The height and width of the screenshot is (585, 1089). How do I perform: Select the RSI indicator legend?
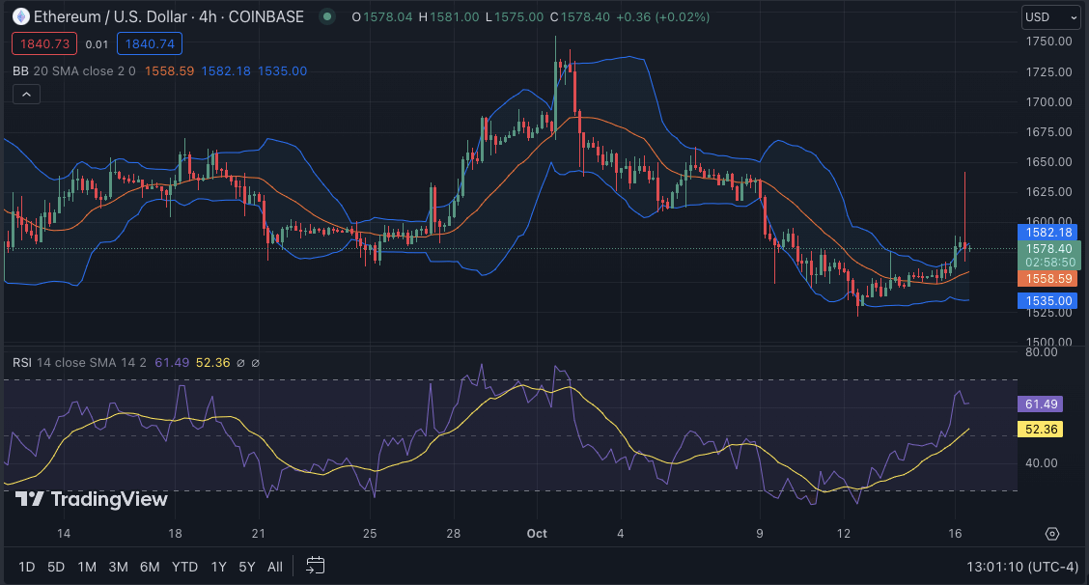(21, 363)
